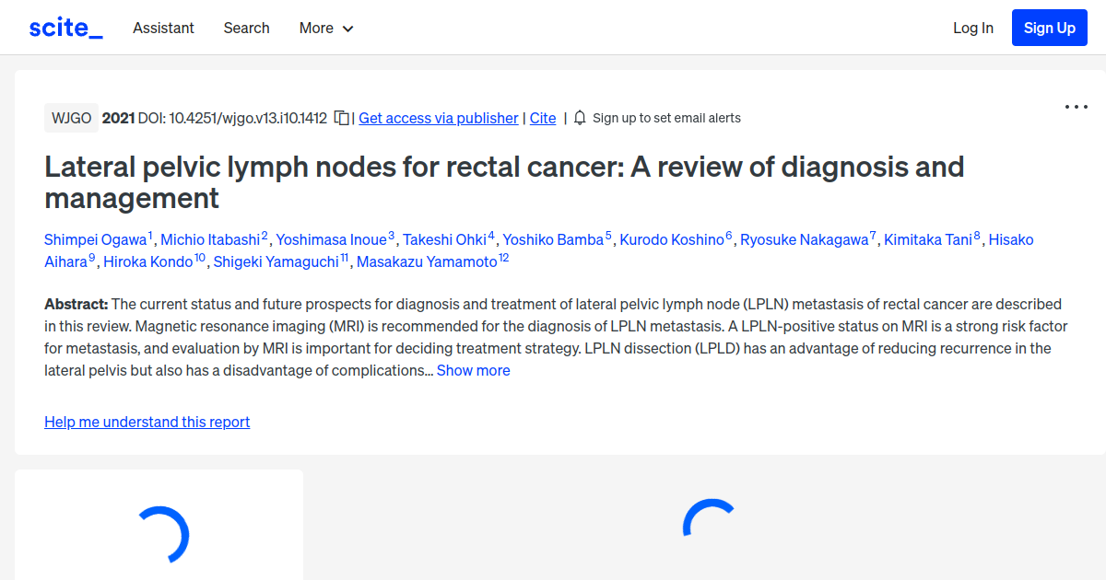Click the Log In button
The image size is (1106, 580).
click(x=972, y=28)
